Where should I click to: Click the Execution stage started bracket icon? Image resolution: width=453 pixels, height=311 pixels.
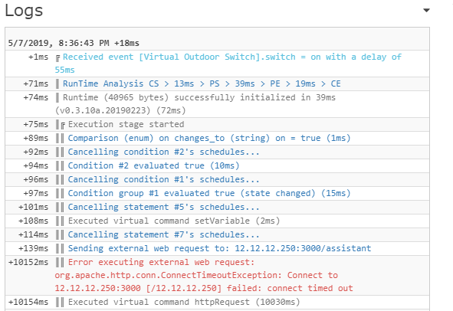tap(63, 125)
